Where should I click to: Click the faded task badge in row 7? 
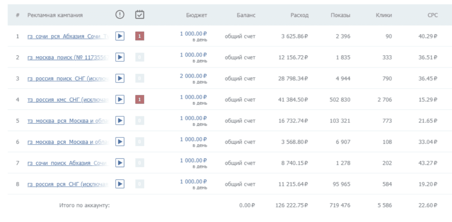click(140, 163)
